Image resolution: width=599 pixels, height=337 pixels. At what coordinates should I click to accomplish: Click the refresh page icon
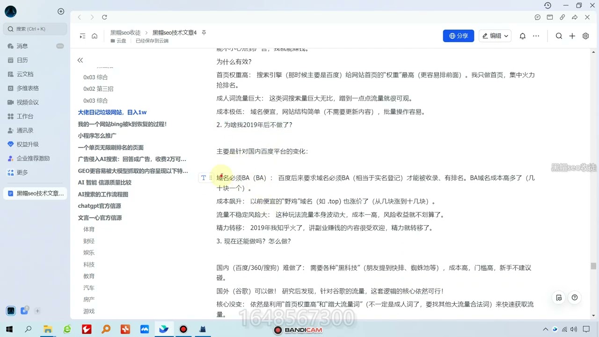[x=104, y=17]
